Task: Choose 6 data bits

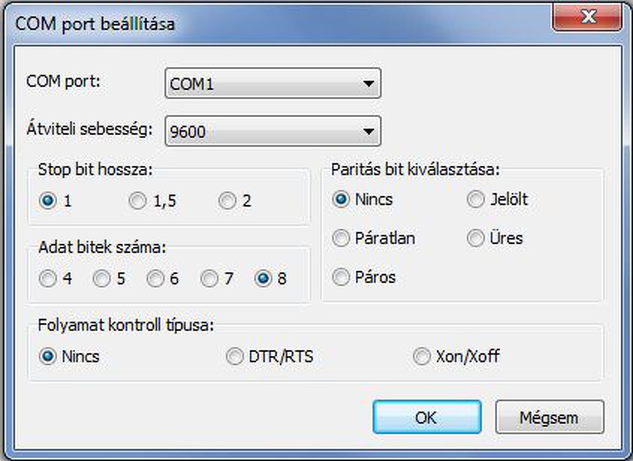Action: tap(155, 279)
